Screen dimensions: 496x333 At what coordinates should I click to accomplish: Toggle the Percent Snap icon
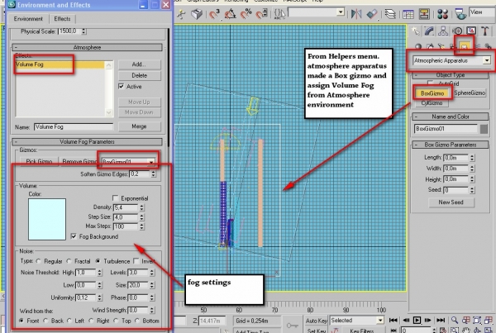246,14
